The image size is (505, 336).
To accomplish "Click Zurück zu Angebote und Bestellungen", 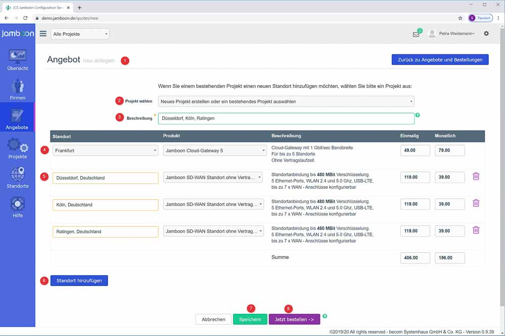I will coord(440,60).
